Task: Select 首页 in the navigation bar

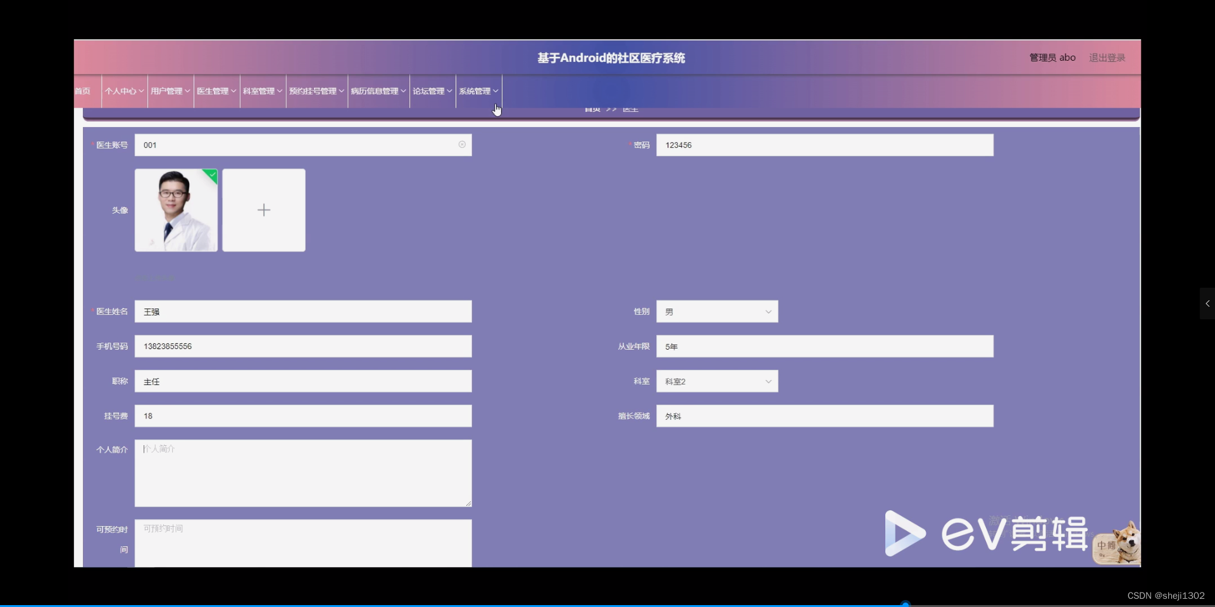Action: click(83, 90)
